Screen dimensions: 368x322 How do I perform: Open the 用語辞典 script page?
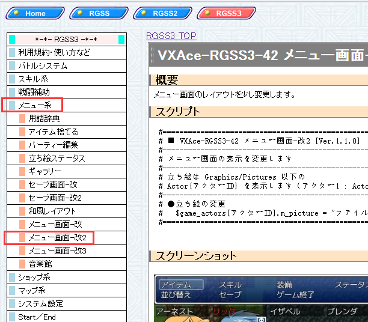click(x=67, y=118)
